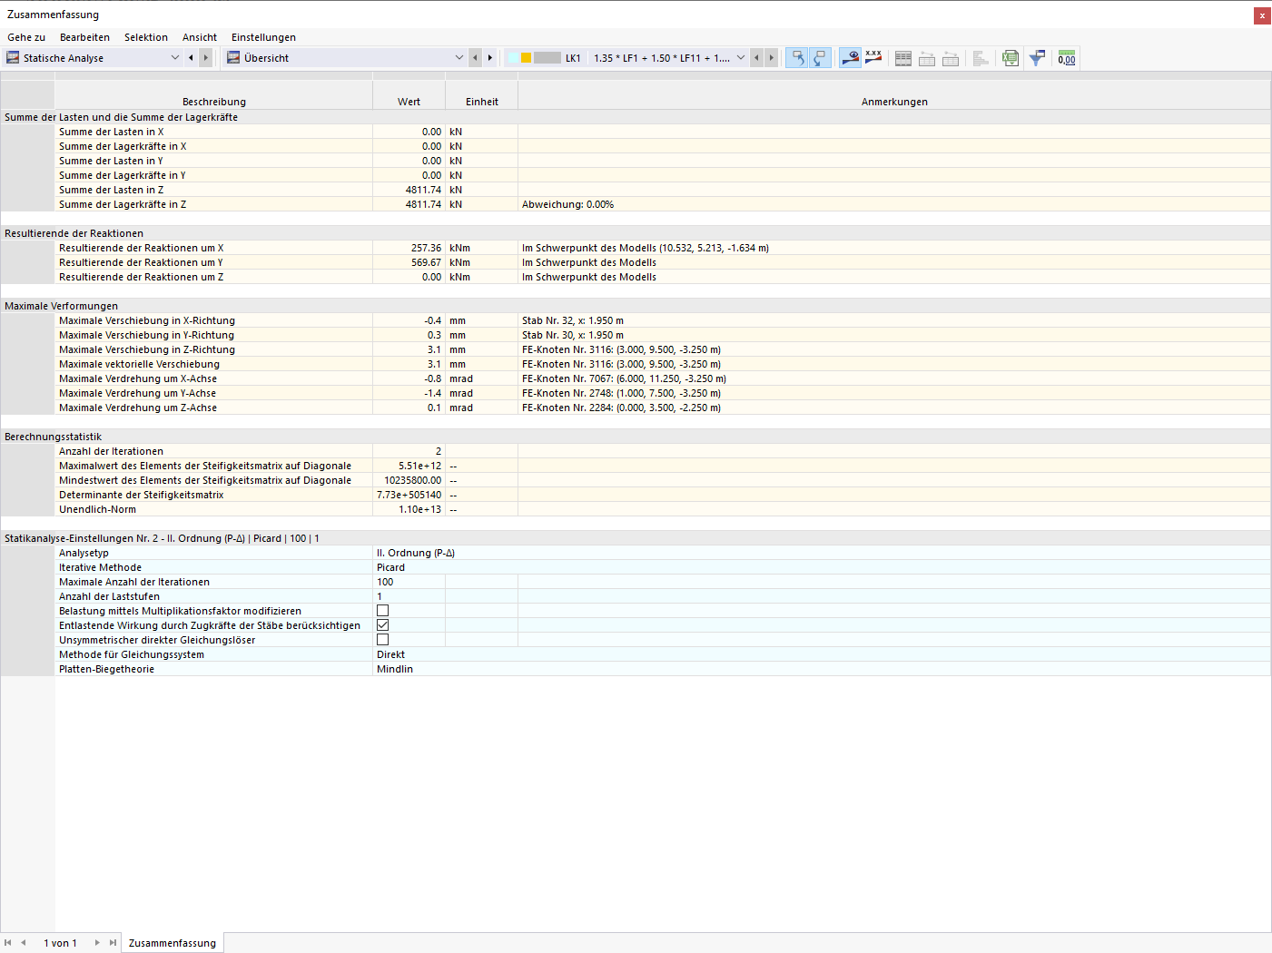Click the x.xx result values icon
This screenshot has width=1272, height=953.
[873, 58]
